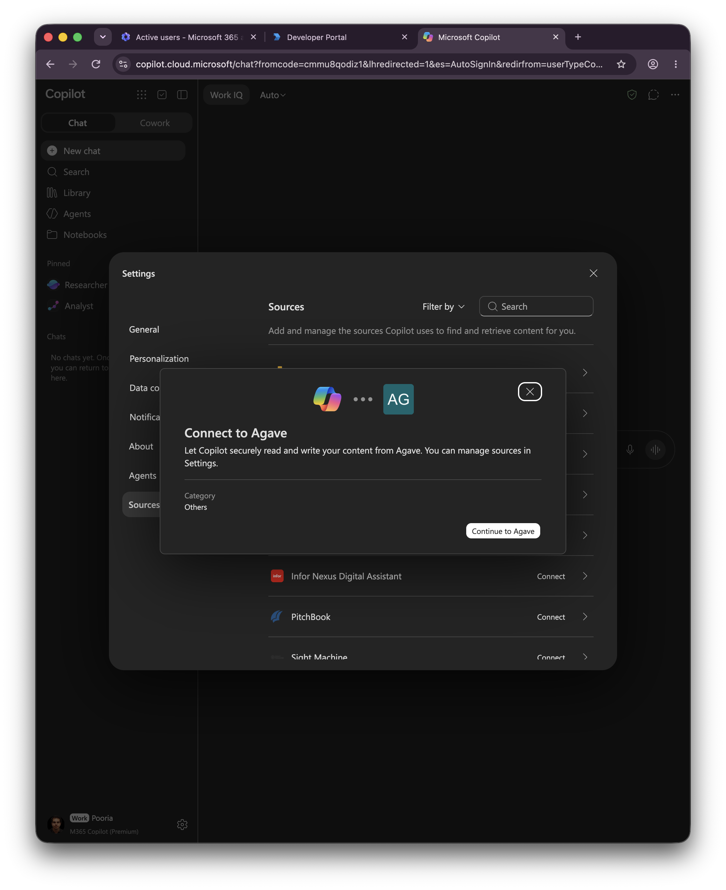Click Continue to Agave button
The width and height of the screenshot is (726, 890).
[503, 531]
